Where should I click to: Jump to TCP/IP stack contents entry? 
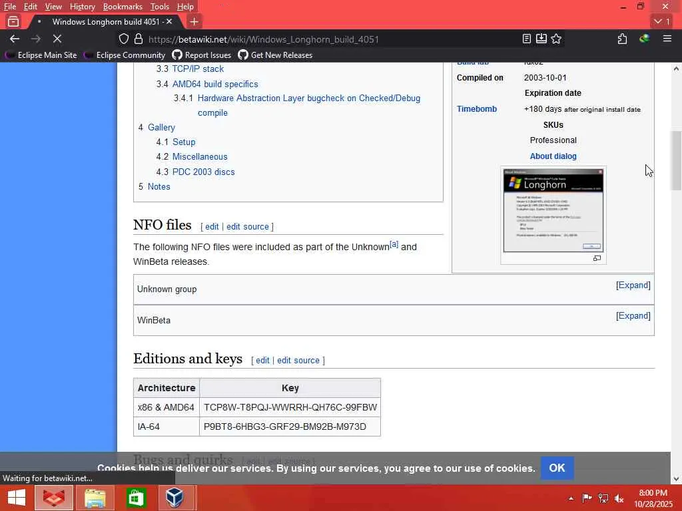click(x=198, y=69)
